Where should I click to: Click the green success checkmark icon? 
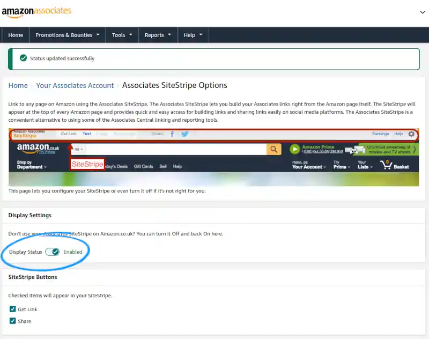pos(23,58)
